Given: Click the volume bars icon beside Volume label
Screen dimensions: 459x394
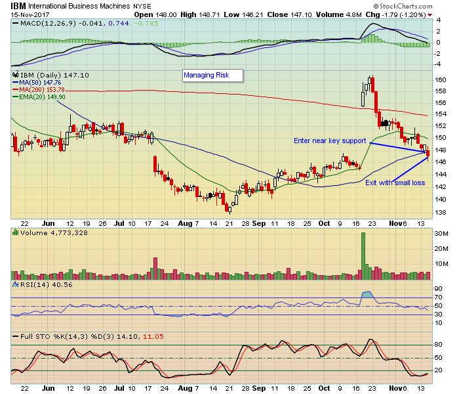Looking at the screenshot, I should point(15,232).
